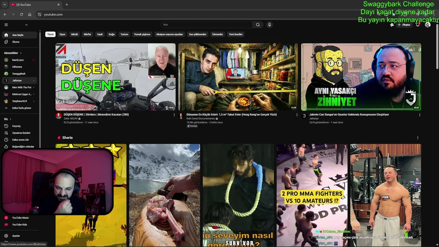Image resolution: width=439 pixels, height=247 pixels.
Task: Open barely jazz subscription channel
Action: click(20, 60)
